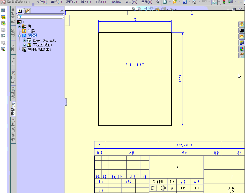Open the 窗口(W) menu
This screenshot has width=245, height=193.
(131, 2)
